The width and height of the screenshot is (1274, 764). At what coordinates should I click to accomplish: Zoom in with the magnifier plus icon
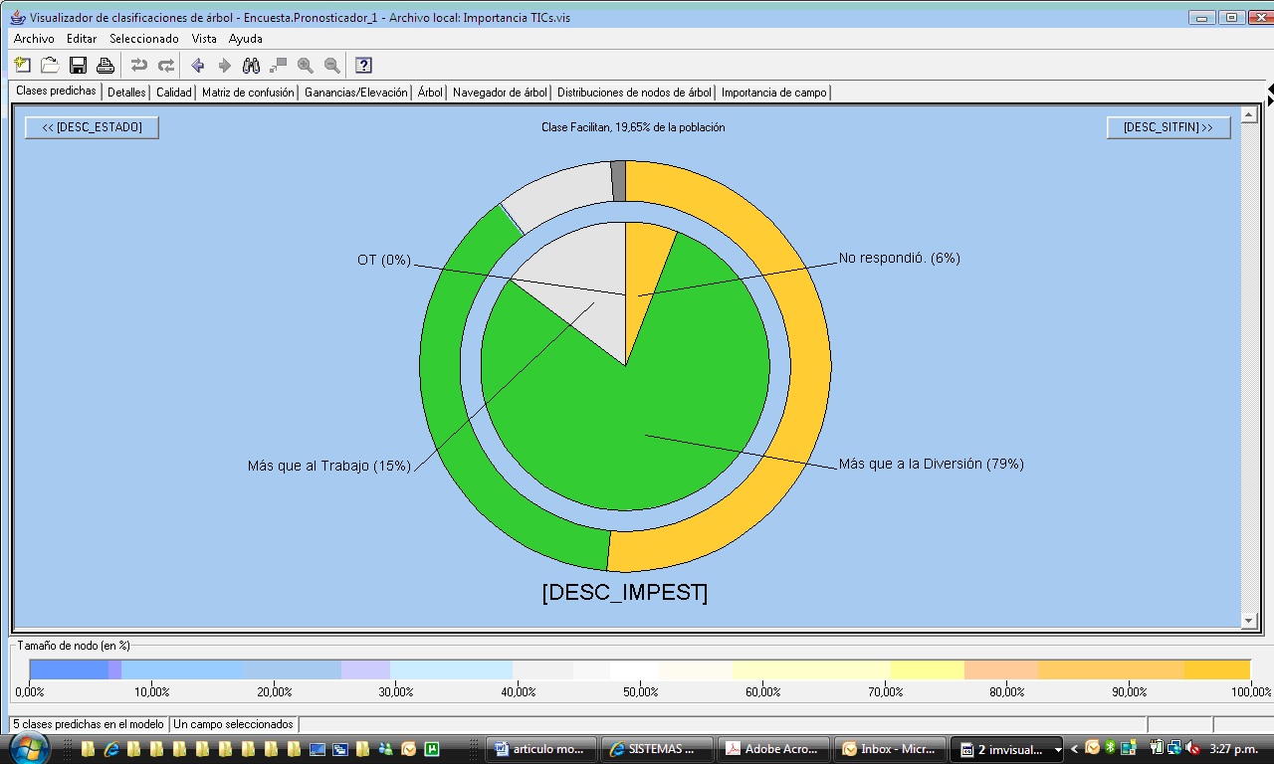tap(306, 66)
